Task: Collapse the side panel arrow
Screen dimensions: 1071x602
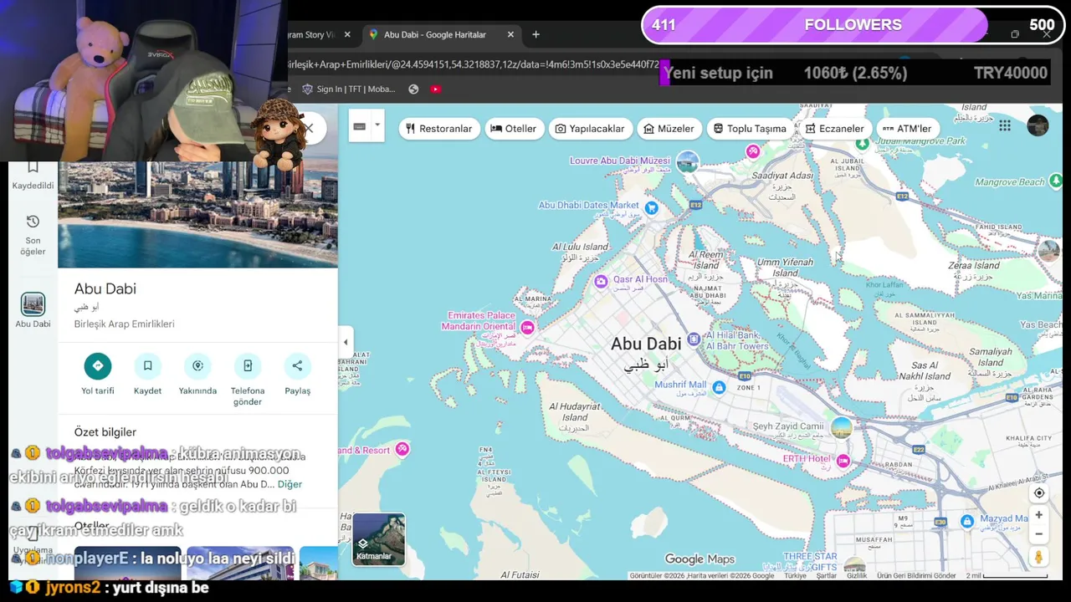Action: pos(346,342)
